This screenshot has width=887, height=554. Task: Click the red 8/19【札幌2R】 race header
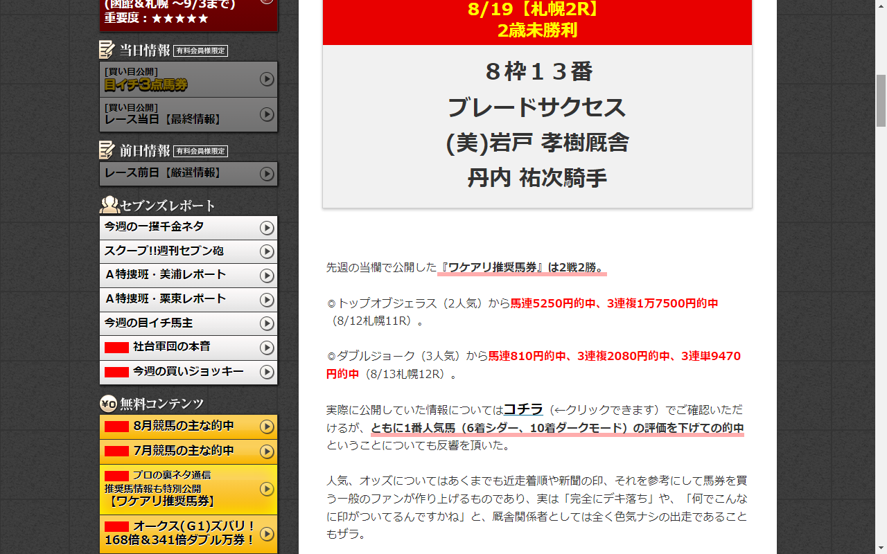tap(537, 21)
